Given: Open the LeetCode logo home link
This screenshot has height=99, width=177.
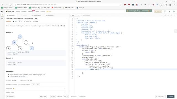Looking at the screenshot, I should tap(10, 12).
